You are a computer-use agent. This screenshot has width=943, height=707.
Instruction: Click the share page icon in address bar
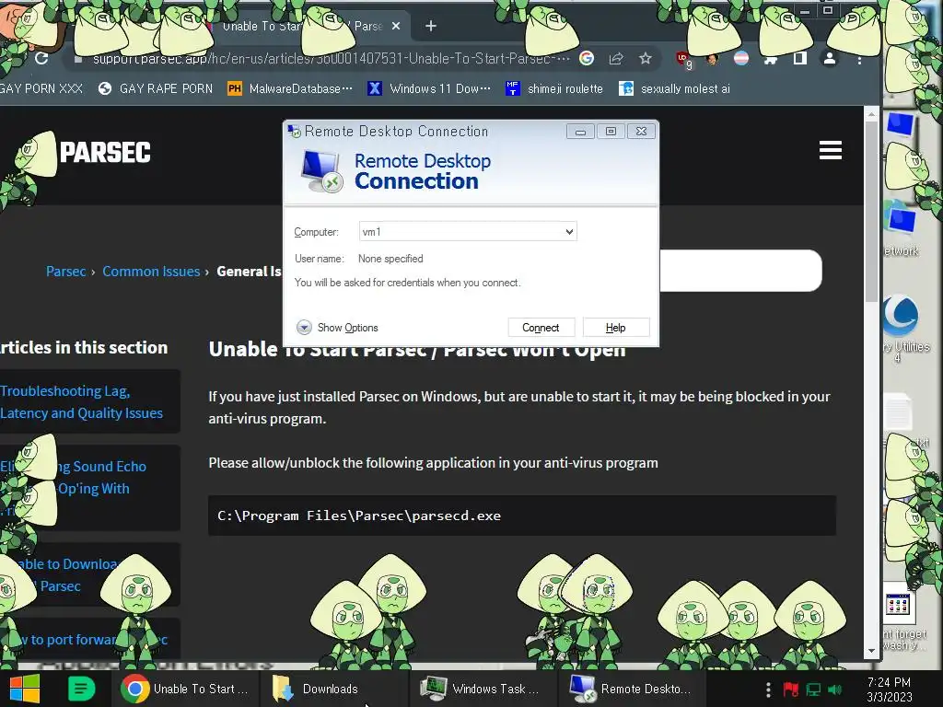[x=616, y=58]
